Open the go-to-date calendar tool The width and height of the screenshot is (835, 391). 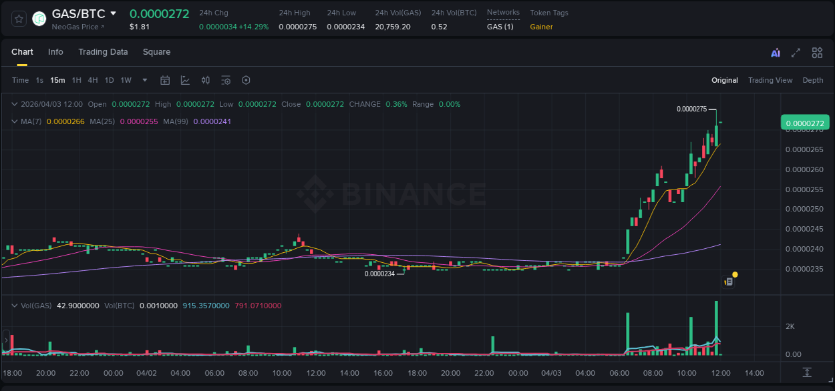(165, 80)
